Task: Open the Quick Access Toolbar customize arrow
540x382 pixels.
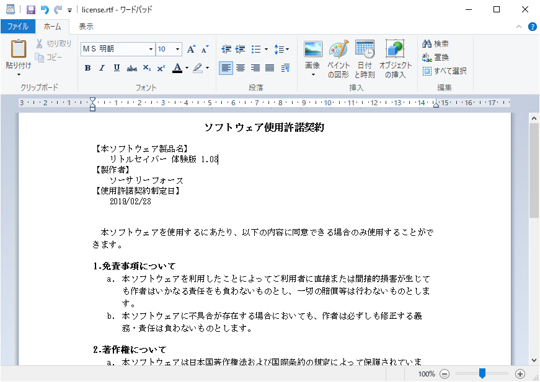Action: coord(69,11)
